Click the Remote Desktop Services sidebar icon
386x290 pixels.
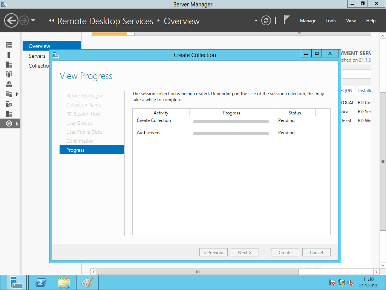[x=9, y=123]
